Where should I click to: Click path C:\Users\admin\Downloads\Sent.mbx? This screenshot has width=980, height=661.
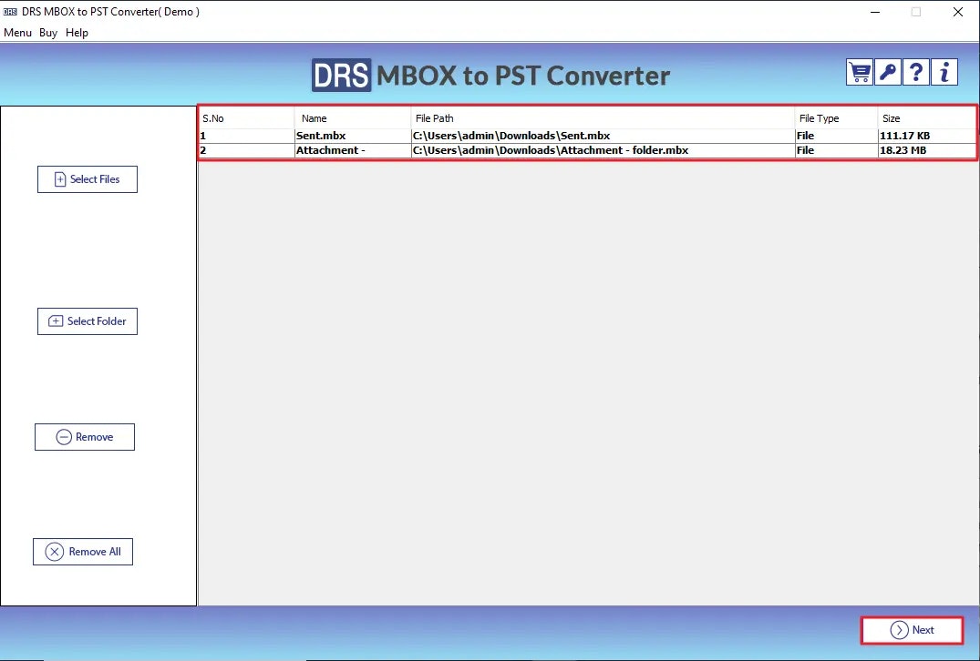tap(603, 136)
